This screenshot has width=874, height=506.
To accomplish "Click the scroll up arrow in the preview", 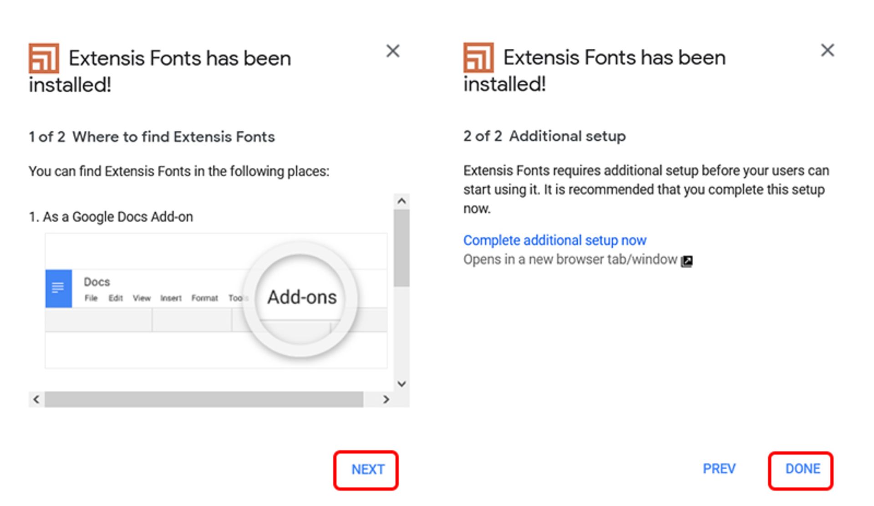I will coord(401,201).
